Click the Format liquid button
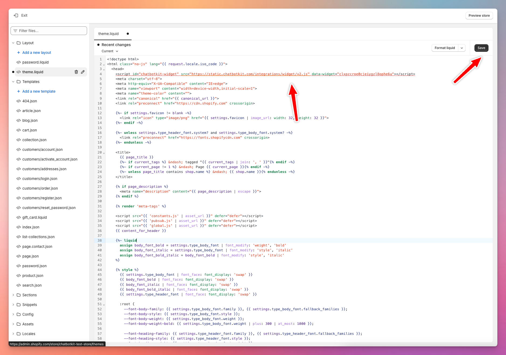Screen dimensions: 506x355 tap(445, 48)
